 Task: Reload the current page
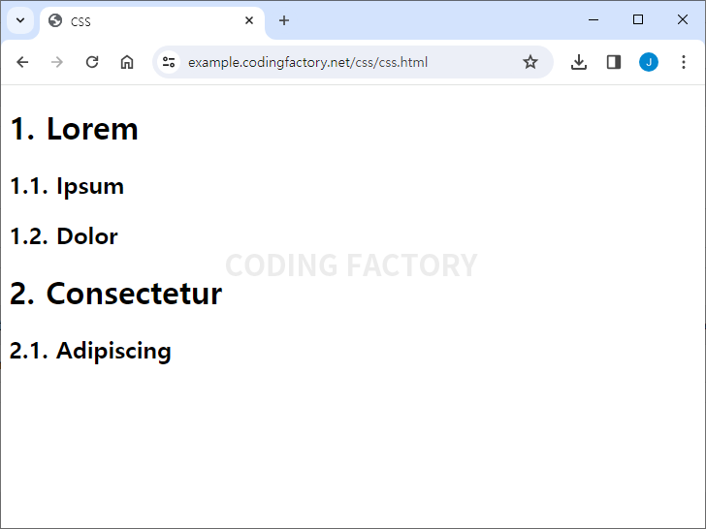(92, 62)
